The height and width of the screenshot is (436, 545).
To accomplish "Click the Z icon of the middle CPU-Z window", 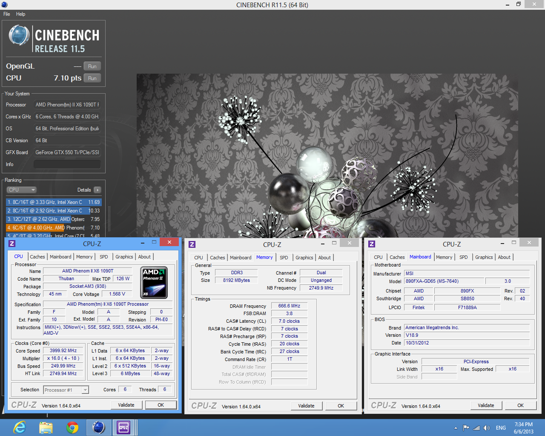I will [x=192, y=244].
